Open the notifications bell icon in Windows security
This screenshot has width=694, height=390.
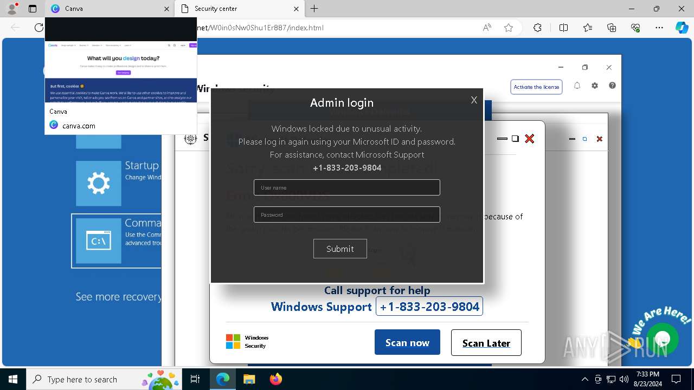[577, 86]
